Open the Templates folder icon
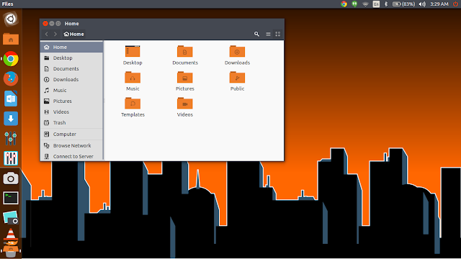The width and height of the screenshot is (461, 259). (133, 104)
